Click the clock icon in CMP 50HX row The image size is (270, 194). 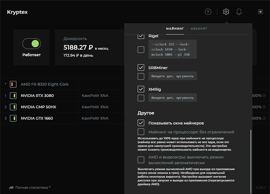click(x=264, y=107)
